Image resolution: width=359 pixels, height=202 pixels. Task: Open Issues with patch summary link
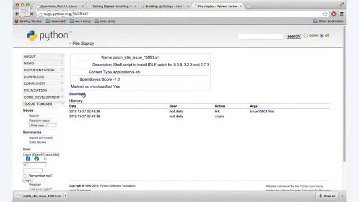pos(41,137)
